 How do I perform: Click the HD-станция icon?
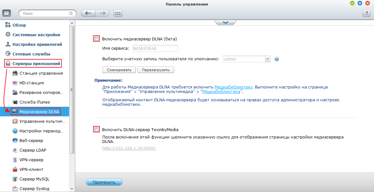[x=15, y=83]
